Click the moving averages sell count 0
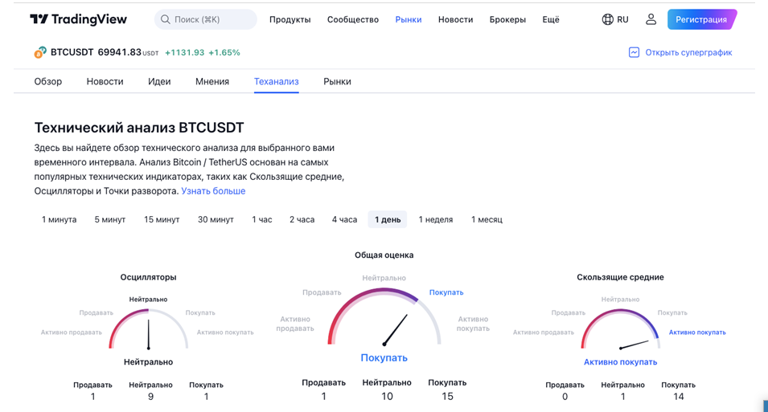This screenshot has height=412, width=768. (565, 397)
